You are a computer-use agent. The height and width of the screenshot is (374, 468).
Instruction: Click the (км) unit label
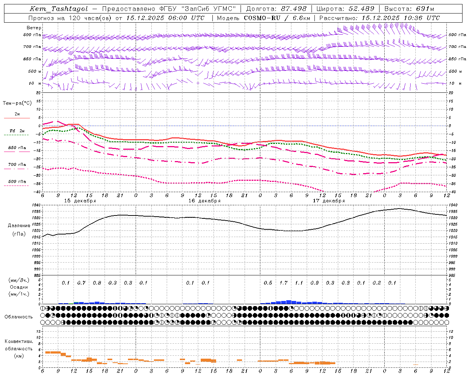pos(19,355)
